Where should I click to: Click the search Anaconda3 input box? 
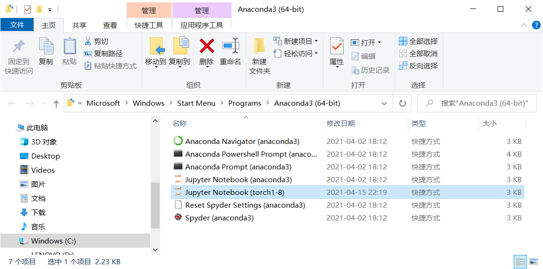pos(478,103)
